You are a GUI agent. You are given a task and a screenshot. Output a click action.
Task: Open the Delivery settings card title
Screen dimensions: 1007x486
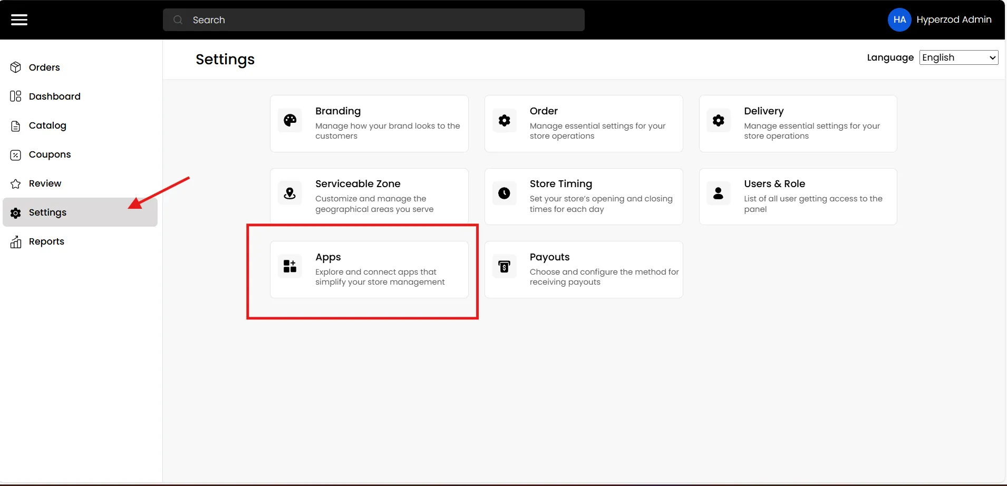764,111
